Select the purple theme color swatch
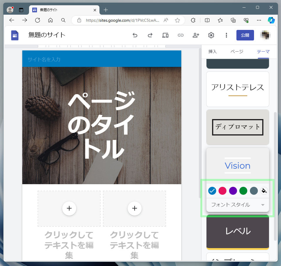 233,191
